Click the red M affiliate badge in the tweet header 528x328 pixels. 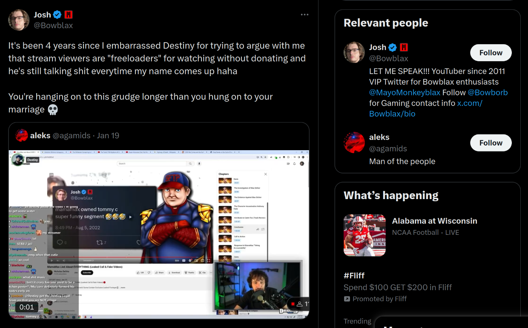(69, 14)
